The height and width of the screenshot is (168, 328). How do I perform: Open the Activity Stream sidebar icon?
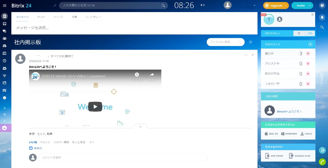[x=5, y=16]
